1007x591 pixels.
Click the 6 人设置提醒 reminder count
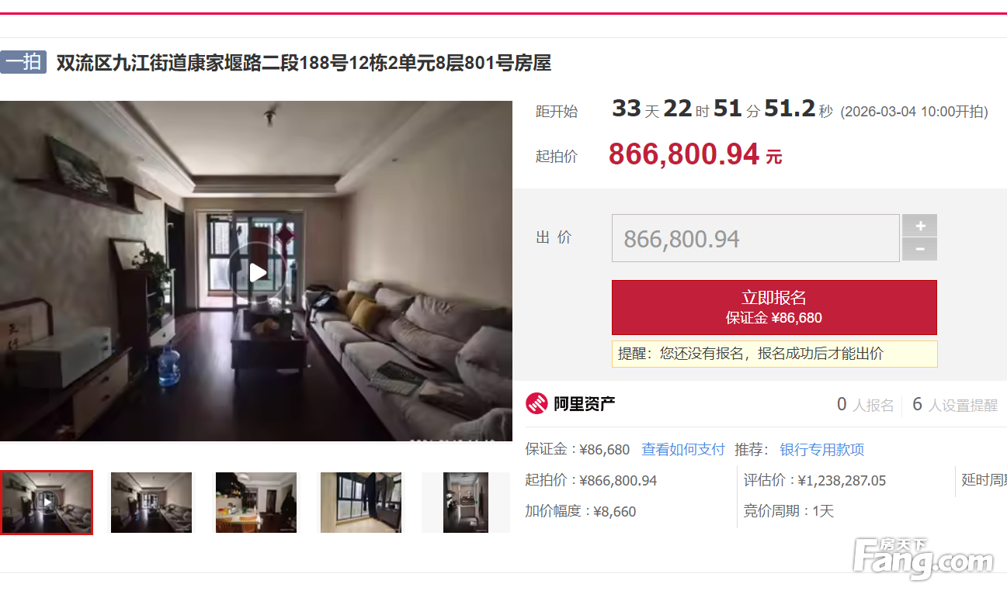click(955, 405)
